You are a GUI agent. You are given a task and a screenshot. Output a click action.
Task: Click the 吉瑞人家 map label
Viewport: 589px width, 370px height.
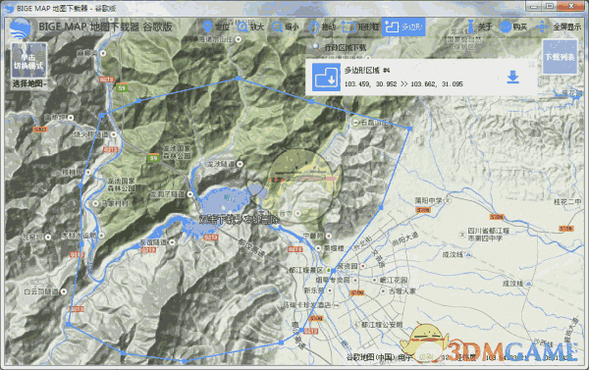pyautogui.click(x=402, y=291)
